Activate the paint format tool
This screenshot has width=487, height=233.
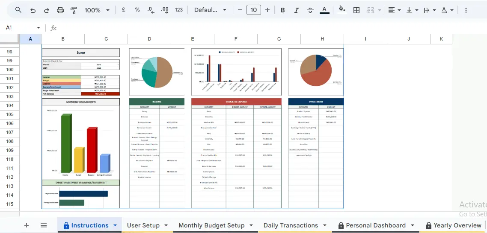[74, 10]
